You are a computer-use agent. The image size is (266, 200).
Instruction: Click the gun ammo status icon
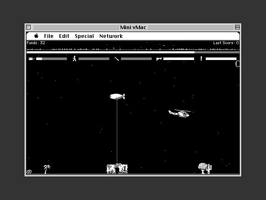(x=159, y=59)
